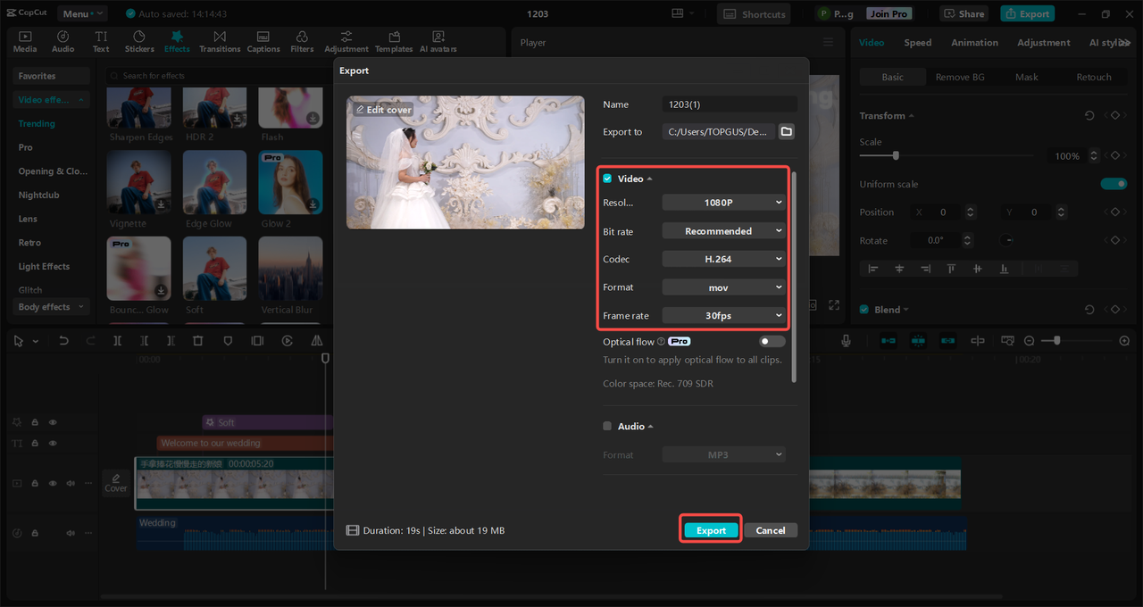
Task: Collapse the Video section arrow
Action: tap(649, 179)
